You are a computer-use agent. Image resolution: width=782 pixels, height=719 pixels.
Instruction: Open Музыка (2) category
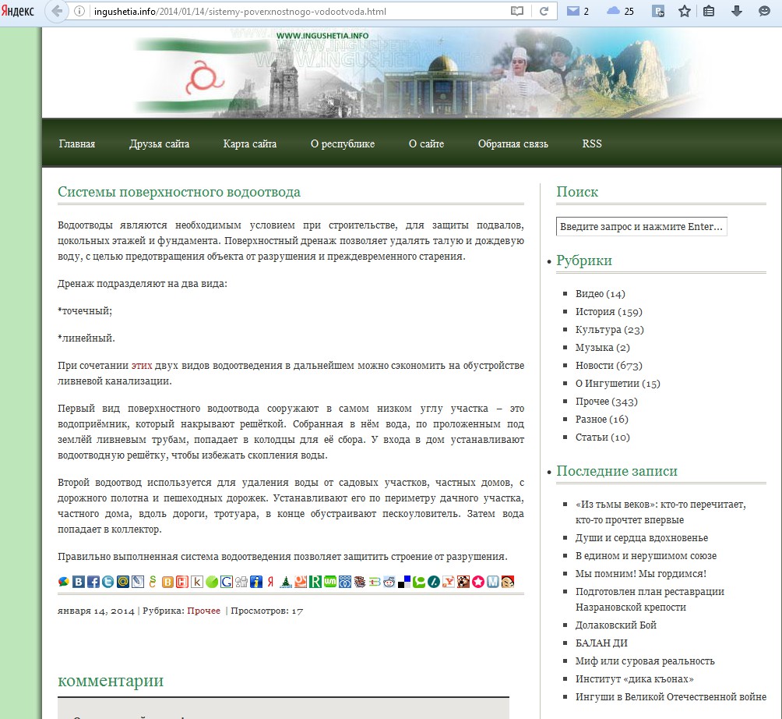point(602,348)
